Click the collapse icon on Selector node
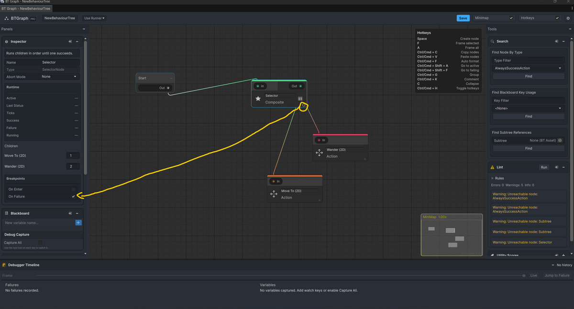The height and width of the screenshot is (309, 574). point(300,99)
